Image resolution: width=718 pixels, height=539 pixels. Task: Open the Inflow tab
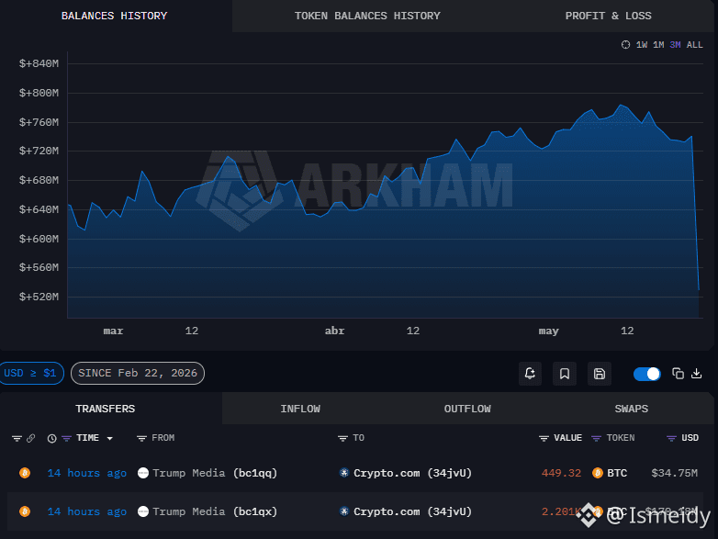tap(300, 409)
